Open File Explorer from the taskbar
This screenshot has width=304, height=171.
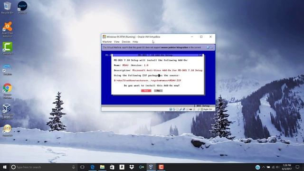coord(102,167)
